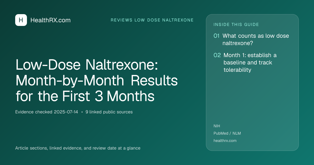Click the NIH source label

[x=217, y=126]
